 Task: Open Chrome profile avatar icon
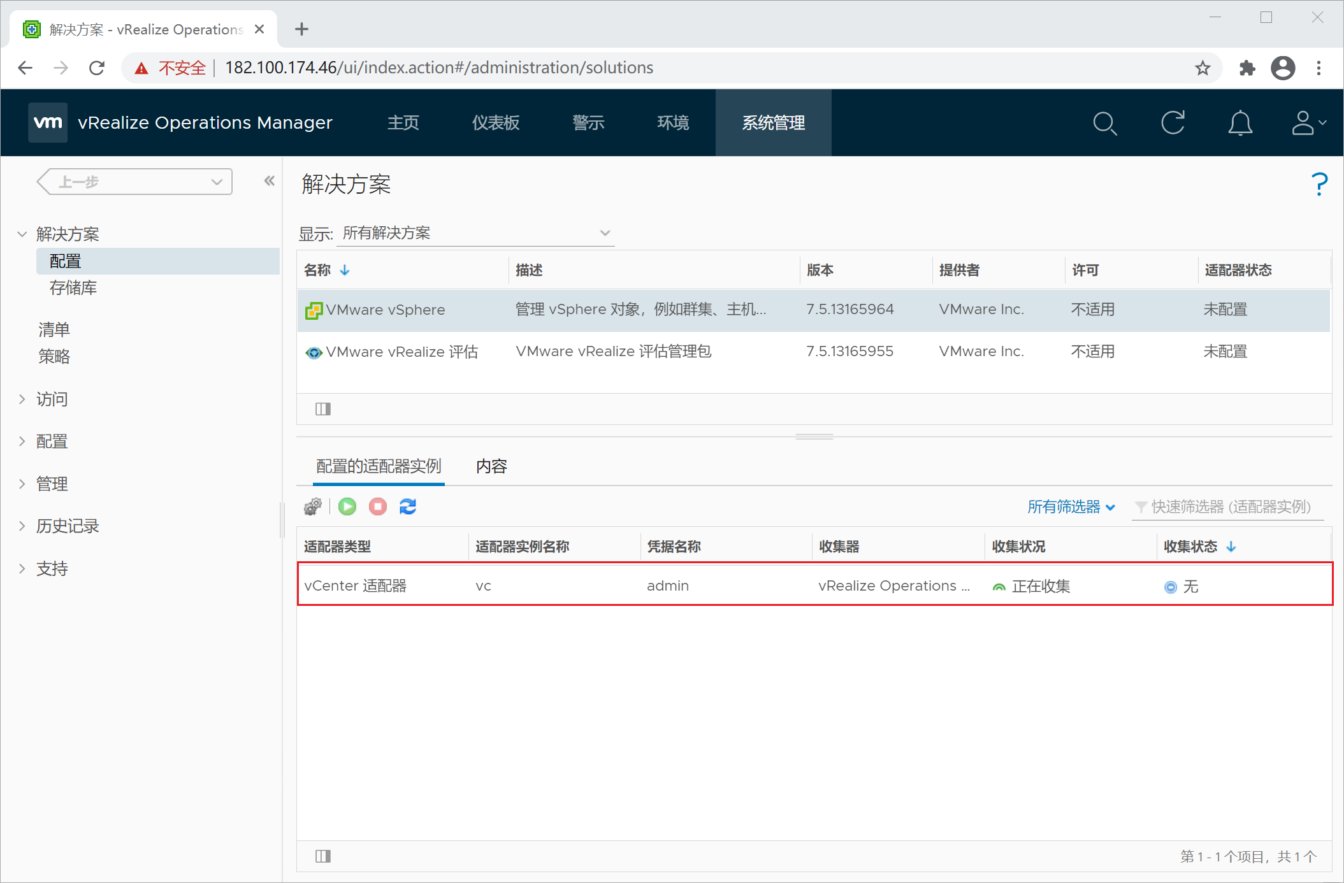tap(1283, 68)
